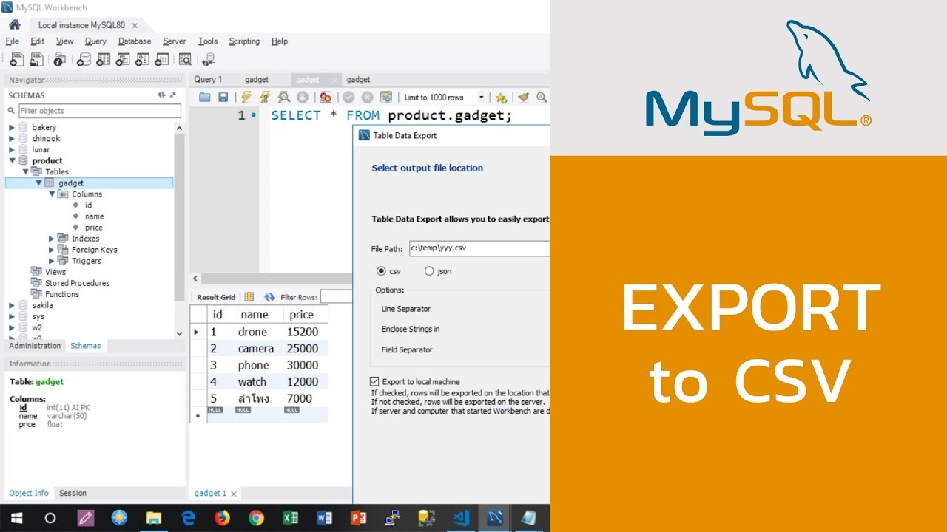Viewport: 947px width, 532px height.
Task: Execute the query with the lightning icon
Action: point(246,98)
